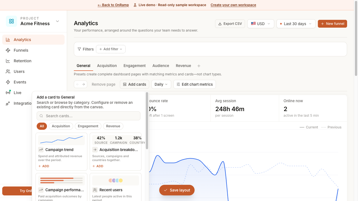The width and height of the screenshot is (358, 201).
Task: Open the Funnels sidebar icon
Action: (8, 50)
